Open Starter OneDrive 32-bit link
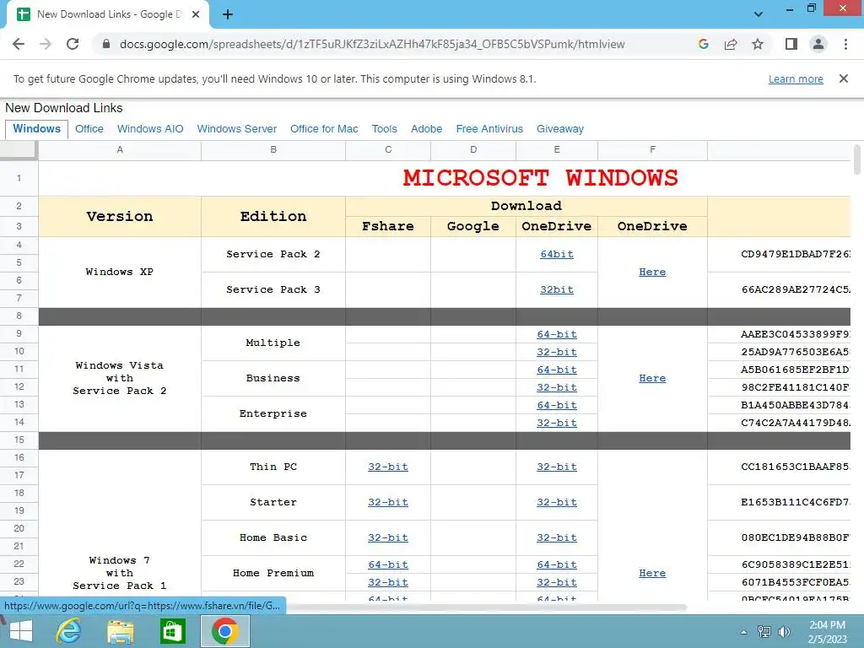Viewport: 864px width, 648px height. pos(557,502)
